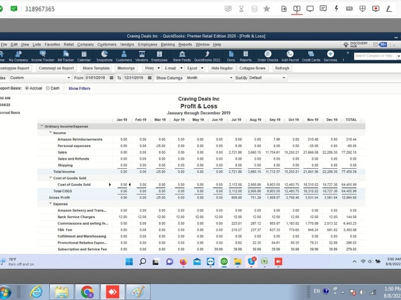Open the Excel button dropdown arrow

202,68
